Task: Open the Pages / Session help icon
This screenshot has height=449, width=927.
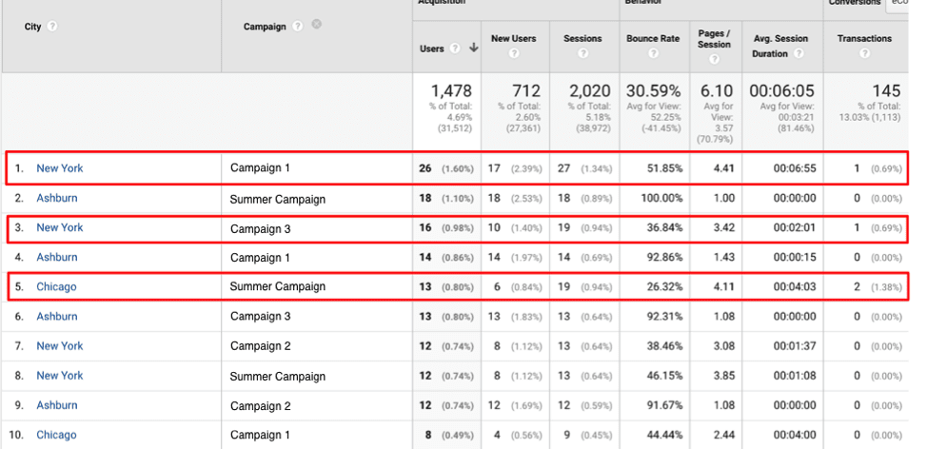Action: (714, 58)
